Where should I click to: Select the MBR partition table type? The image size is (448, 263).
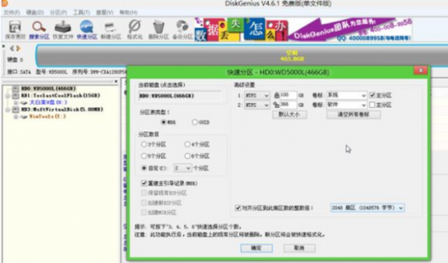(x=163, y=122)
